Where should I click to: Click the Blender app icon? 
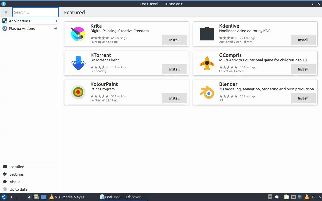[207, 92]
